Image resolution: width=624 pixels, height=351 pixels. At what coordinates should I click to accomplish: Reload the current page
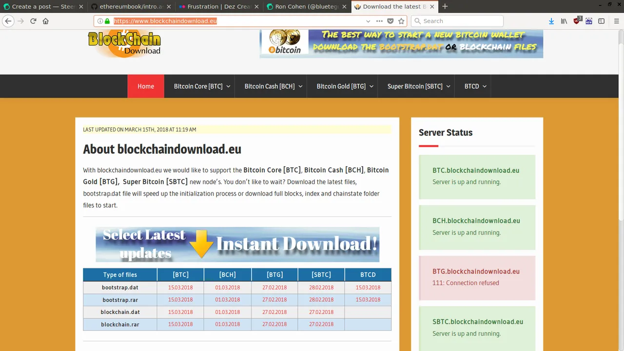33,21
